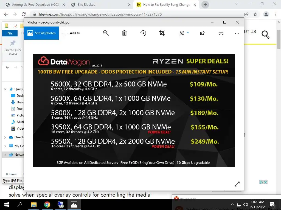The width and height of the screenshot is (281, 210).
Task: Click the File Explorer back arrow
Action: [7, 67]
